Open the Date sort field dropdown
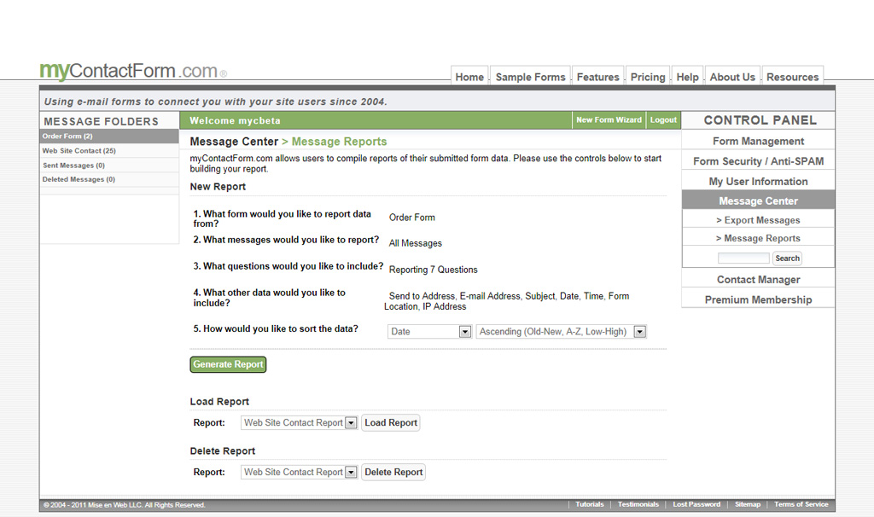This screenshot has width=874, height=517. coord(430,332)
